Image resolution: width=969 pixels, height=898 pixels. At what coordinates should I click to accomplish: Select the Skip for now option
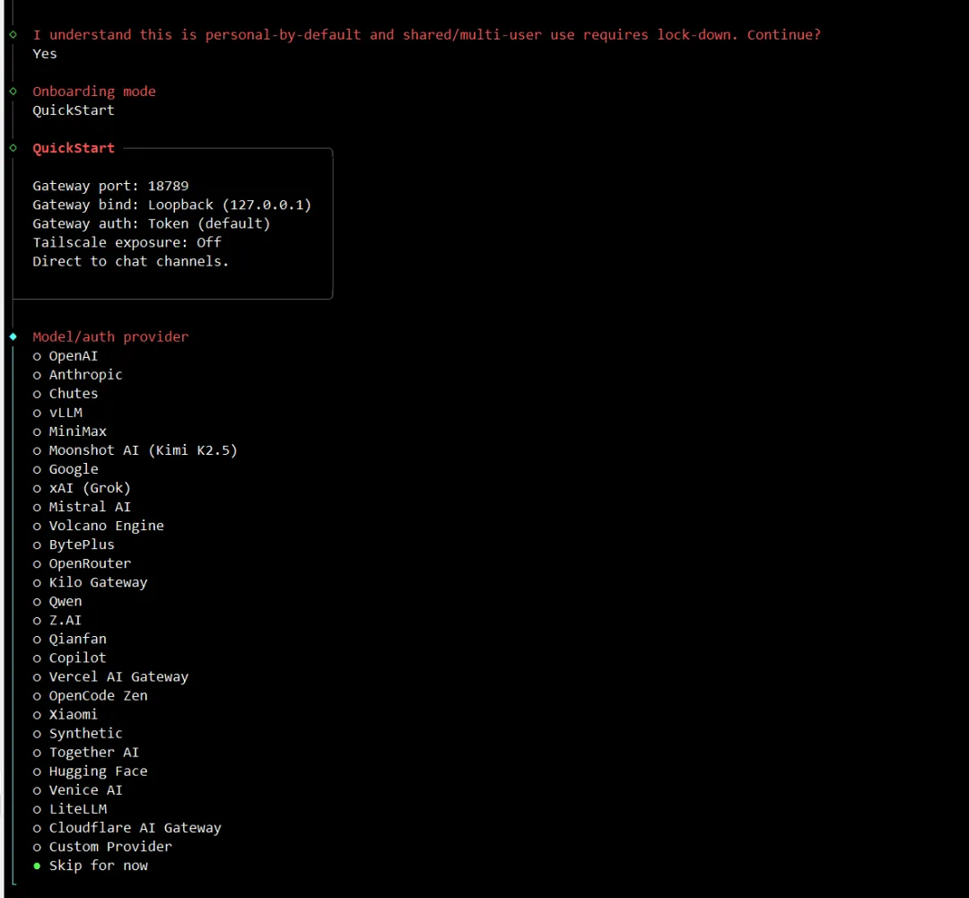tap(91, 865)
